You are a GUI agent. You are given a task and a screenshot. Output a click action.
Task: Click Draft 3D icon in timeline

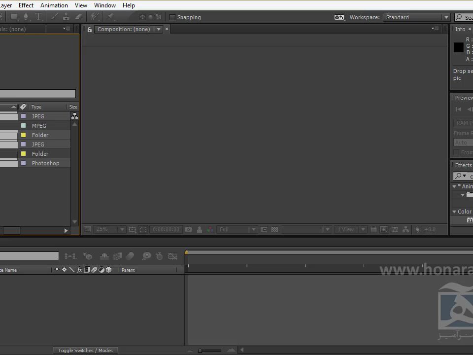click(88, 256)
